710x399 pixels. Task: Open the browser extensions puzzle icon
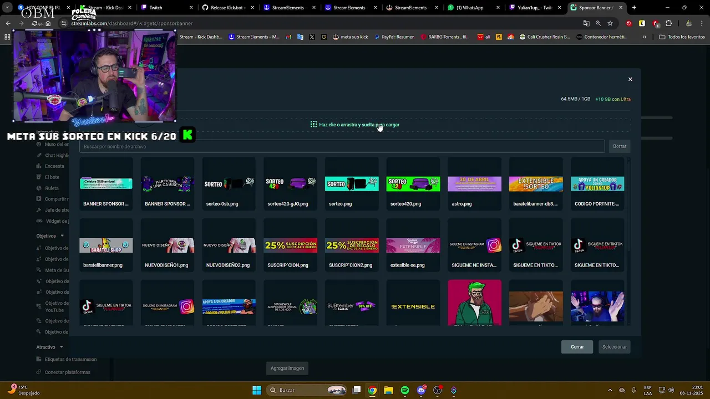pyautogui.click(x=668, y=23)
